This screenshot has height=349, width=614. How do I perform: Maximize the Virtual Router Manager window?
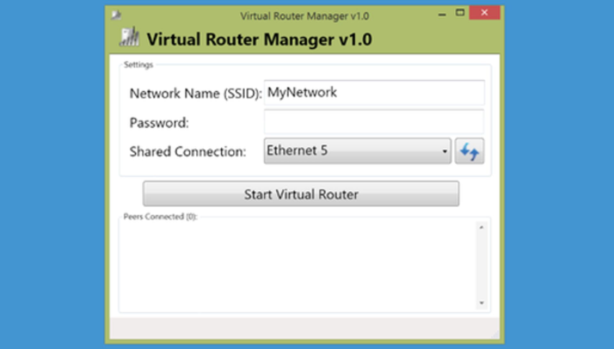(460, 13)
